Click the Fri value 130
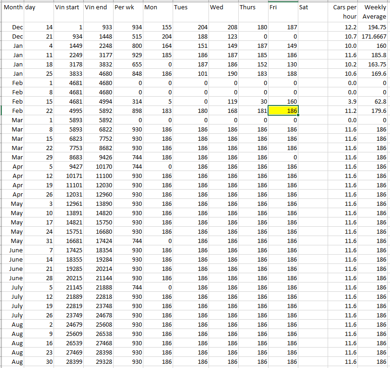Image resolution: width=390 pixels, height=368 pixels. 283,65
